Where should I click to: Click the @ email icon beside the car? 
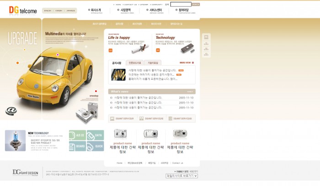[11, 110]
